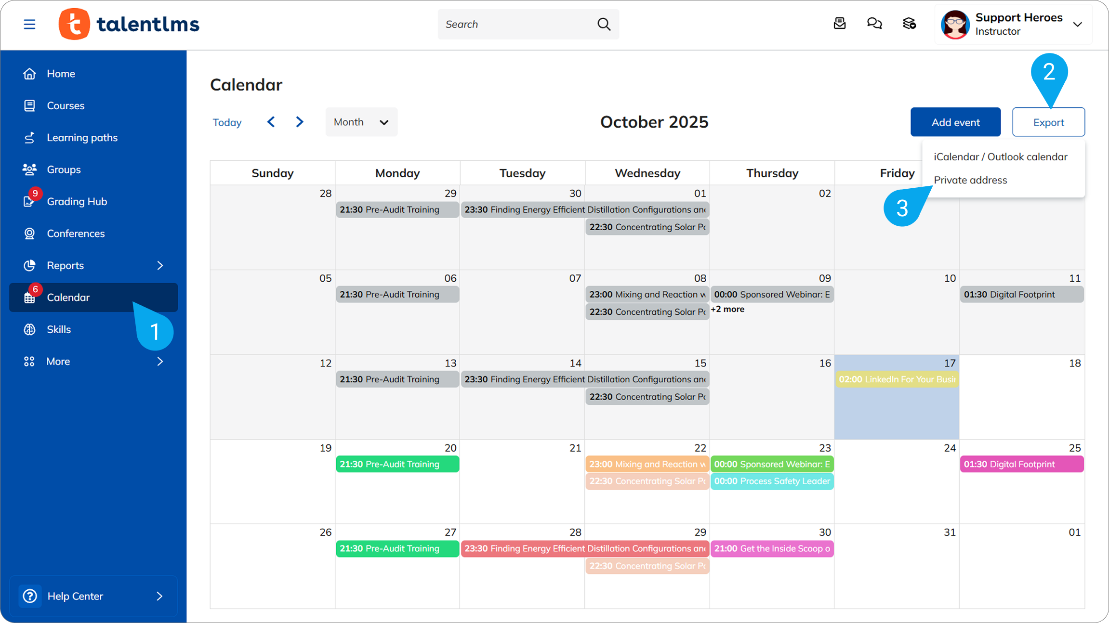1109x623 pixels.
Task: Go to next month arrow
Action: pos(300,122)
